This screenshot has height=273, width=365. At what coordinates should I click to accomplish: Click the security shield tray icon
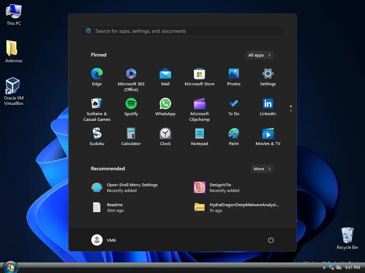pyautogui.click(x=331, y=268)
